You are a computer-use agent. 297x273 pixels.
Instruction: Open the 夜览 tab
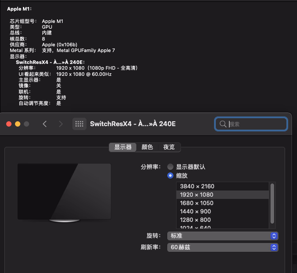169,147
